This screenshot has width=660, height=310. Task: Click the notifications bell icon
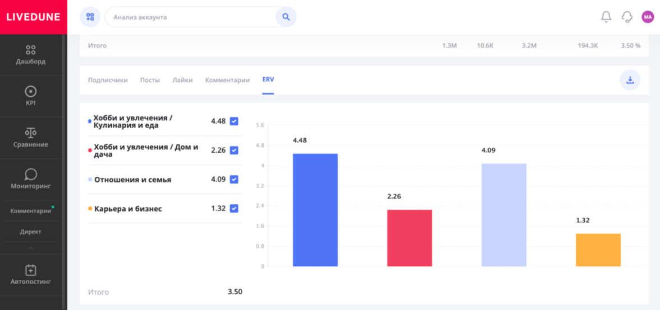pyautogui.click(x=606, y=17)
